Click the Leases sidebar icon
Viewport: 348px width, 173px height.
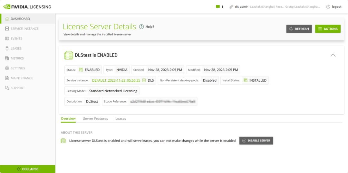[7, 48]
